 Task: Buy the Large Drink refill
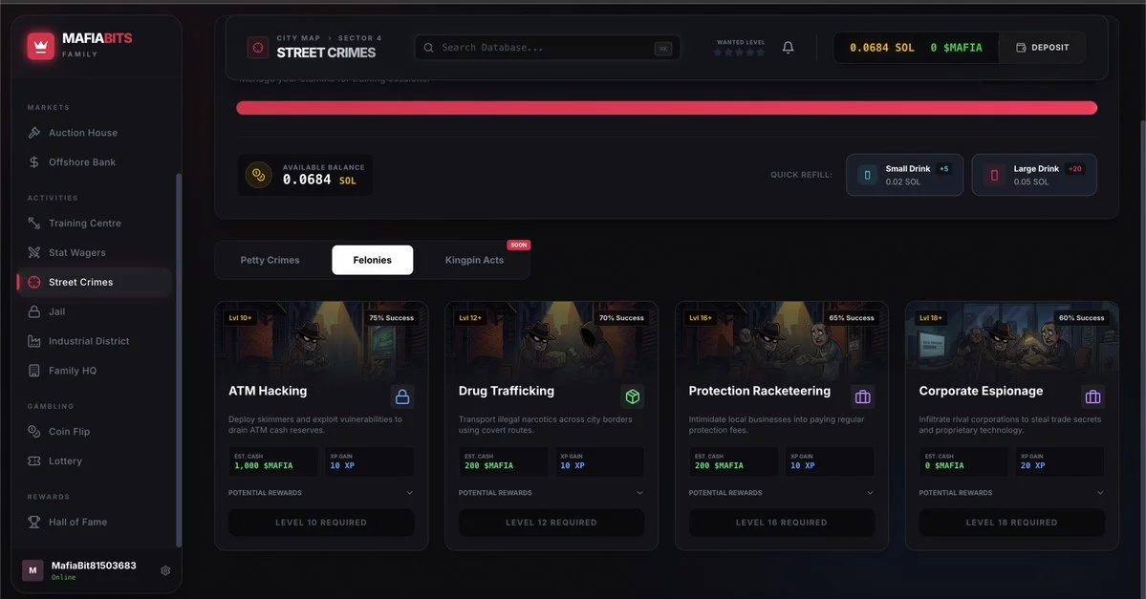click(x=1034, y=175)
